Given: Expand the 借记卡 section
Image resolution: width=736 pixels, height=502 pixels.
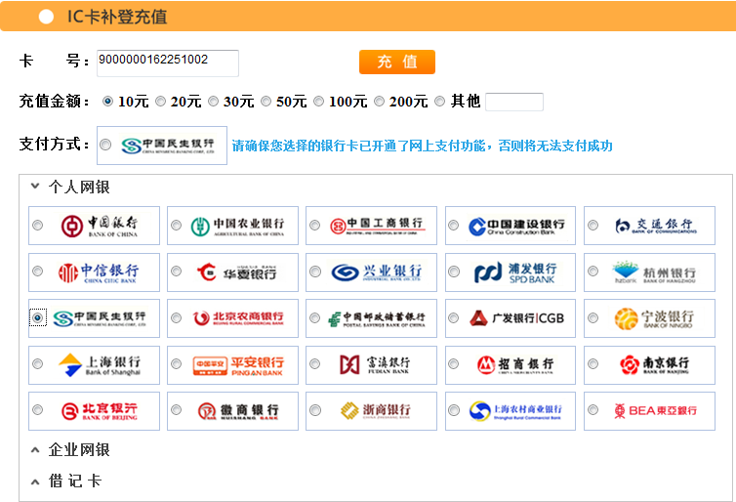Looking at the screenshot, I should pyautogui.click(x=35, y=481).
